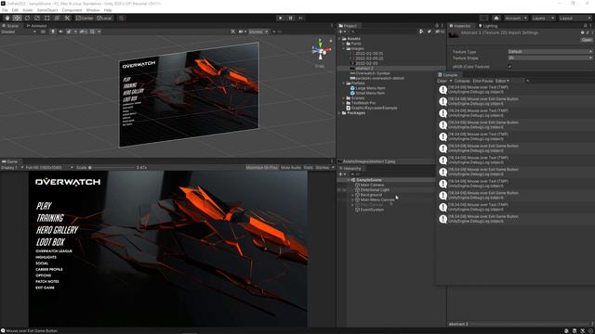Toggle sRGB (Color Texture) checkbox

click(x=510, y=67)
